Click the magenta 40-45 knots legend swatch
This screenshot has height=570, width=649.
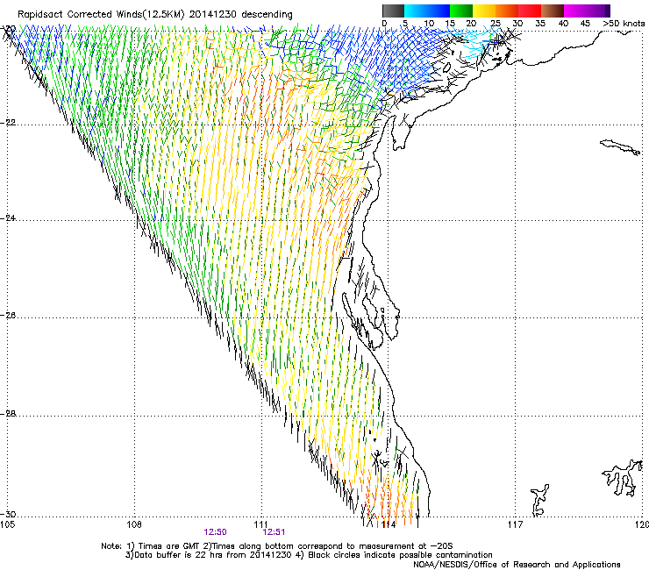[x=575, y=11]
